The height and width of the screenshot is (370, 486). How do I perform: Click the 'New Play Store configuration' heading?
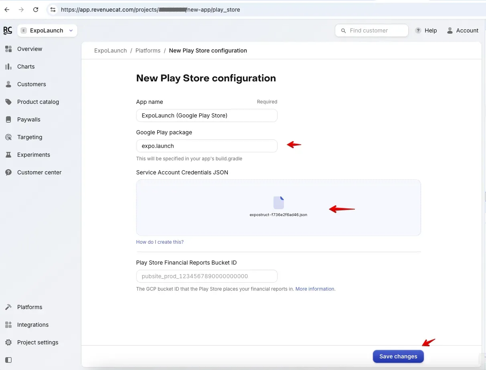click(206, 78)
